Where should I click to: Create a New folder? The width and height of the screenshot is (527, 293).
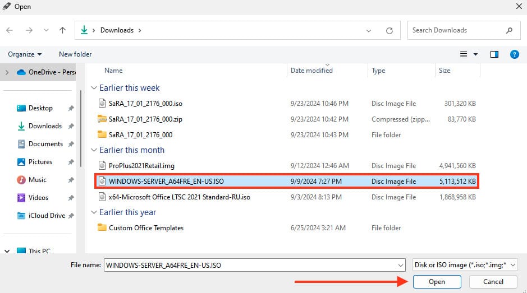(75, 54)
